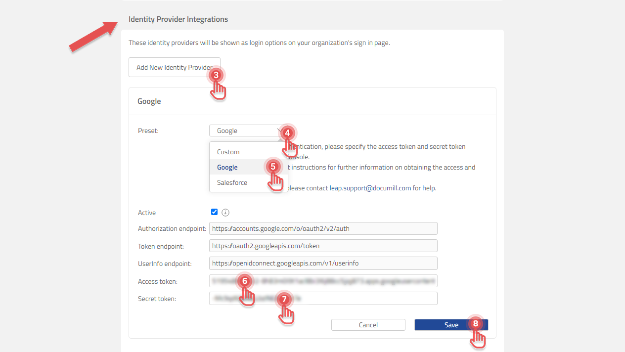Click the UserInfo endpoint field
Image resolution: width=625 pixels, height=352 pixels.
(323, 263)
